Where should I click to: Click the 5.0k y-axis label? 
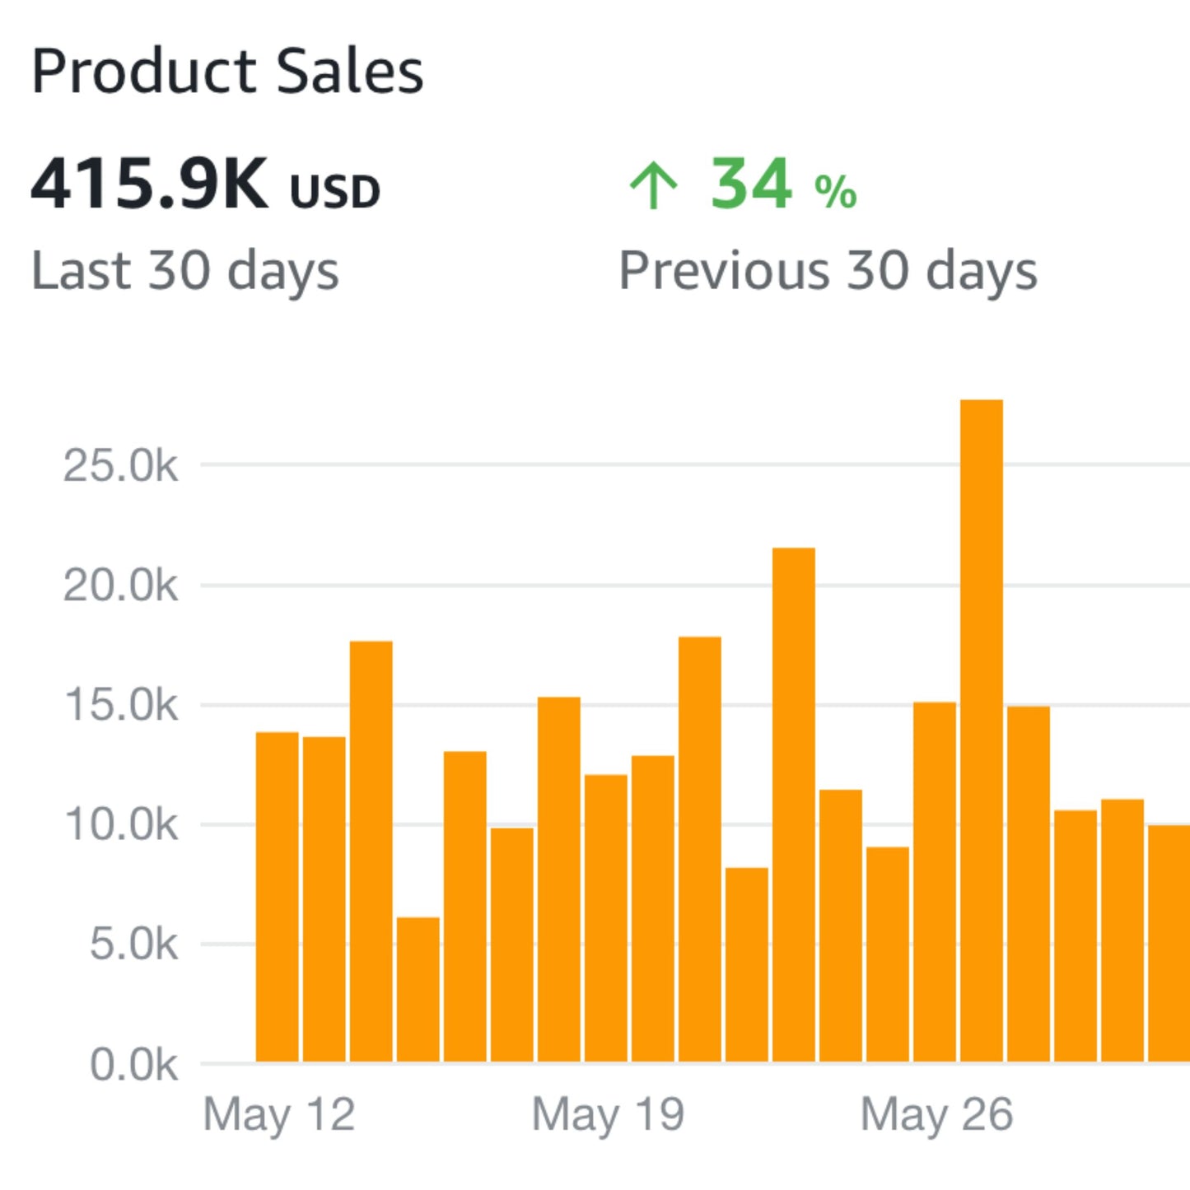tap(133, 945)
